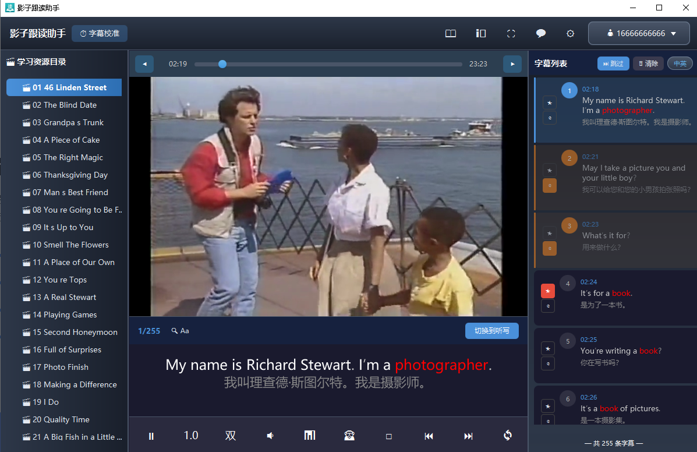The width and height of the screenshot is (697, 452).
Task: Toggle the loop marker on subtitle 5
Action: (x=548, y=363)
